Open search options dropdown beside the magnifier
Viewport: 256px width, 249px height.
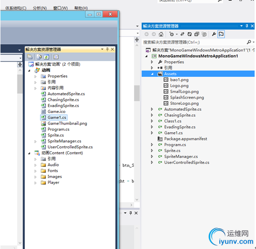pos(254,42)
